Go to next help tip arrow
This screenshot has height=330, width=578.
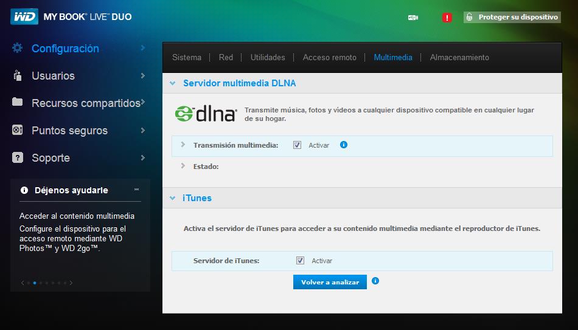click(x=71, y=283)
